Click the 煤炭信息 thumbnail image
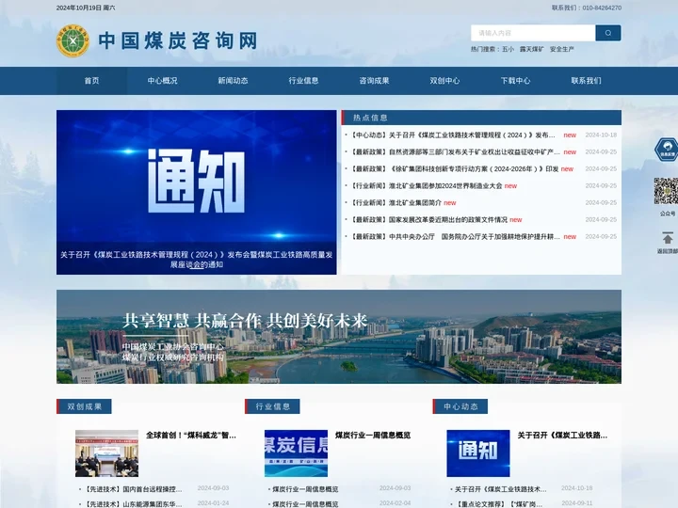 click(297, 453)
